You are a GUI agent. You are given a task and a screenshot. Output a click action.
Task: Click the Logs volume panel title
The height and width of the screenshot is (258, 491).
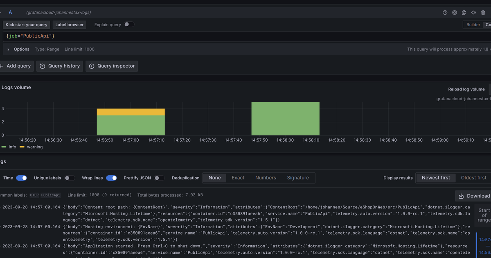click(16, 87)
